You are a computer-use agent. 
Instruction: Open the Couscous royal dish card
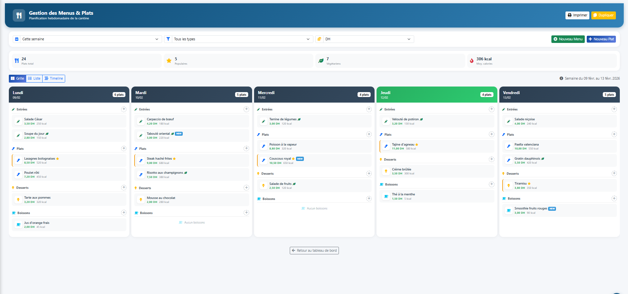(x=314, y=161)
